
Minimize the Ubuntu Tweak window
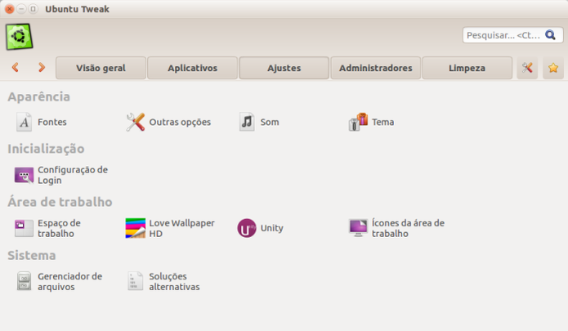[21, 9]
